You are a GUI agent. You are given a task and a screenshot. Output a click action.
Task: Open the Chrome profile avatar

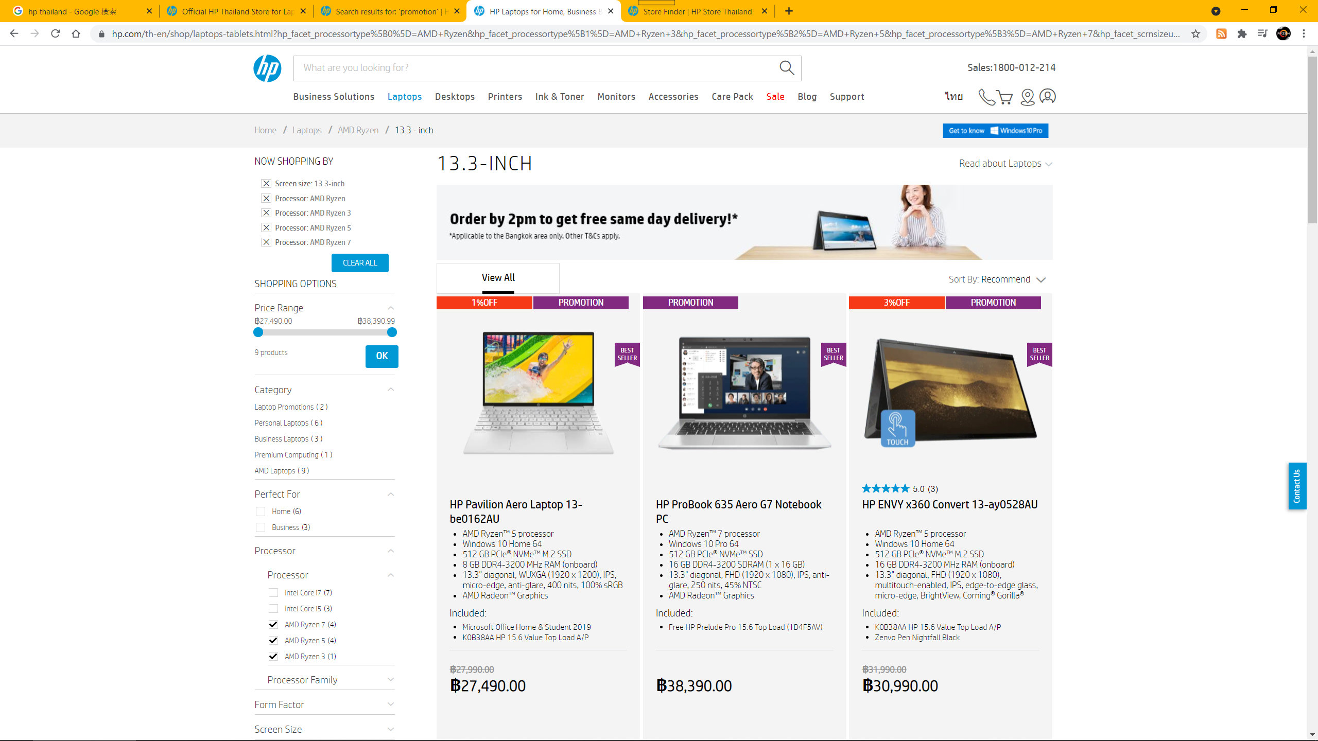[x=1284, y=33]
